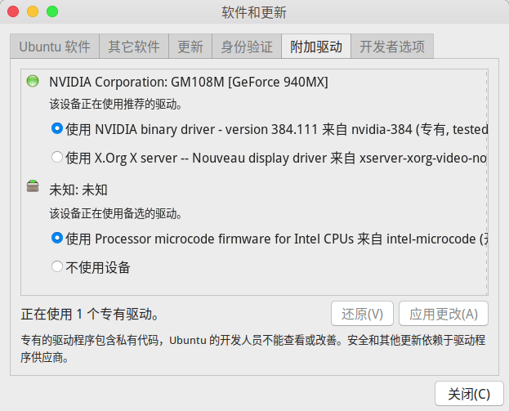Click the green NVIDIA device status icon

[x=33, y=81]
